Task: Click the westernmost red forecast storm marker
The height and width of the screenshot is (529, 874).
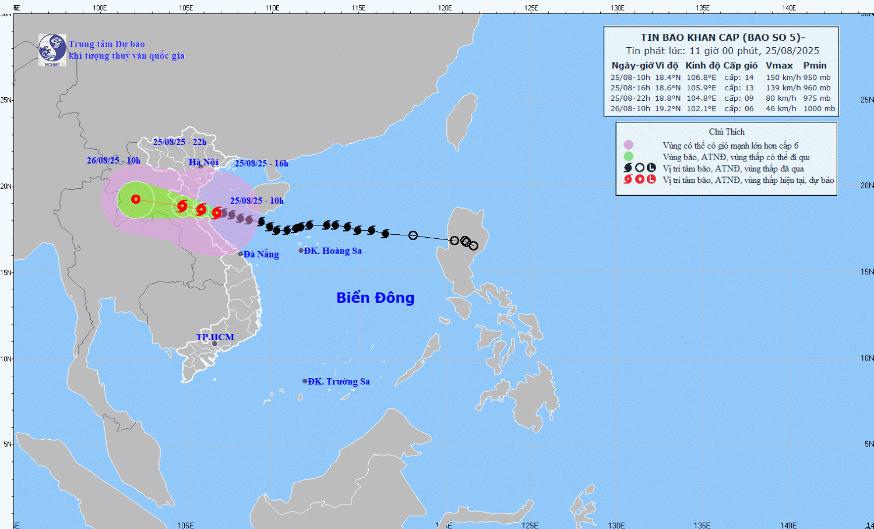Action: coord(136,199)
